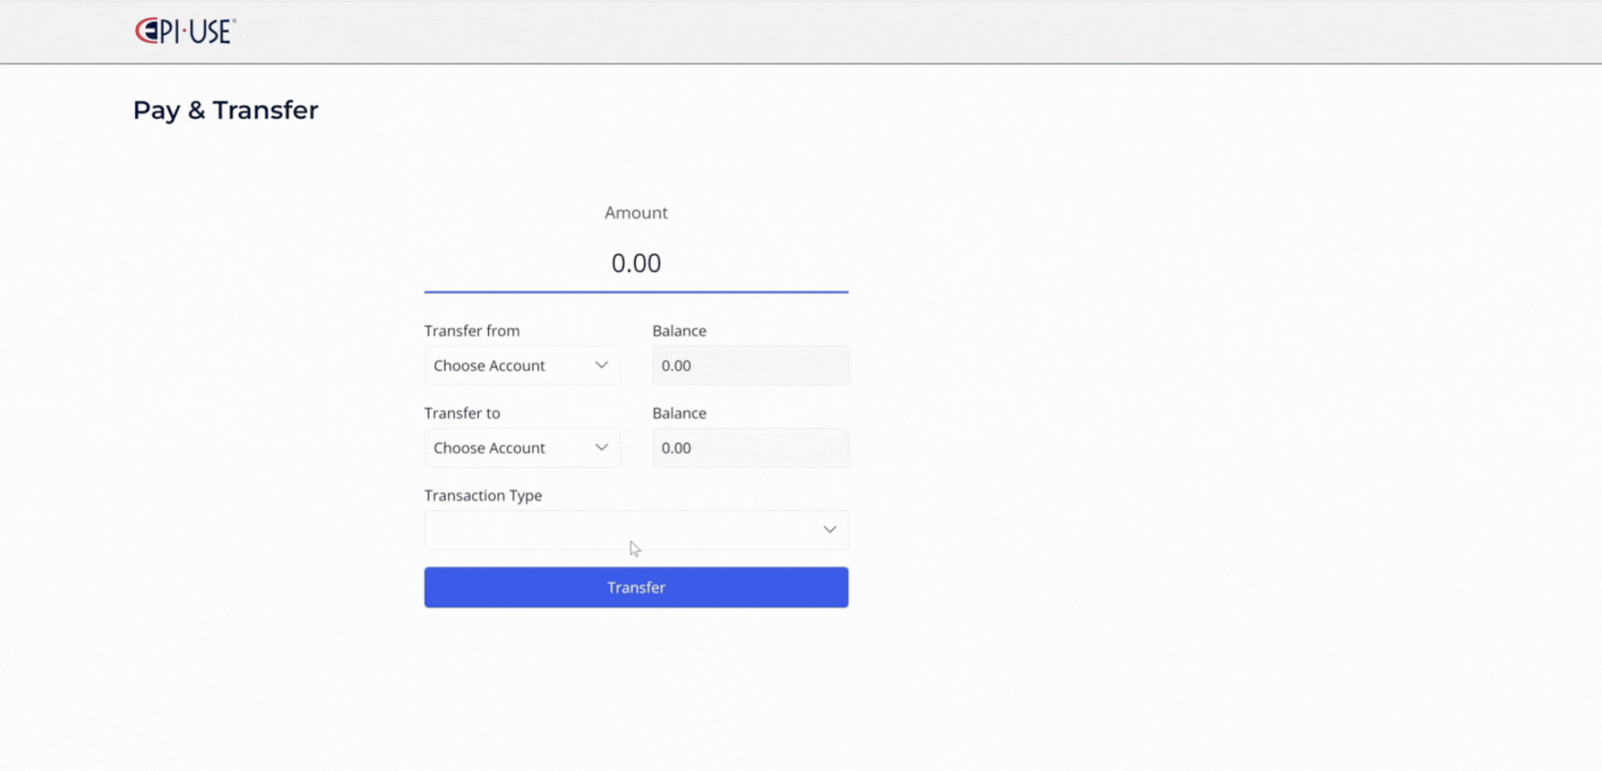
Task: Click the EPI-USE logo in header
Action: tap(185, 31)
